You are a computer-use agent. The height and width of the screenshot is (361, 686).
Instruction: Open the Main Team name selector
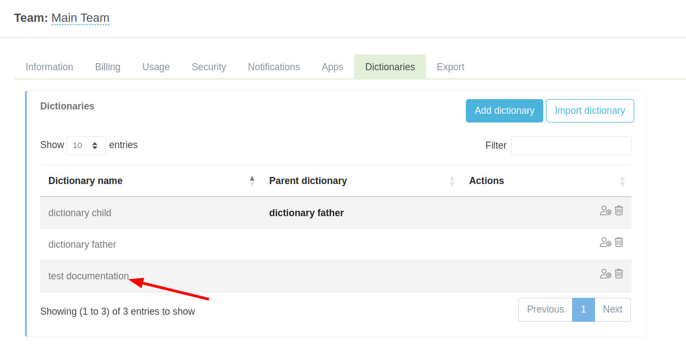click(80, 18)
